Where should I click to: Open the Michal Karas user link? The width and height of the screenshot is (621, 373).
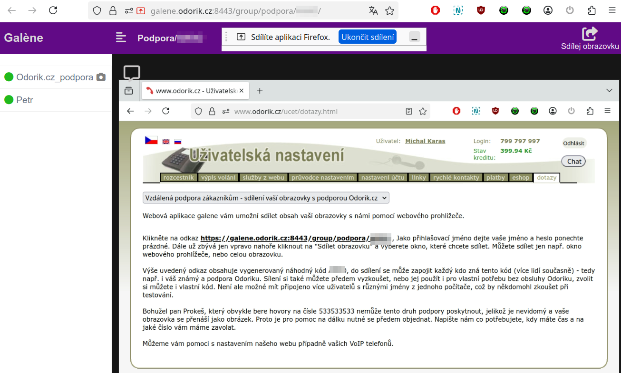425,141
